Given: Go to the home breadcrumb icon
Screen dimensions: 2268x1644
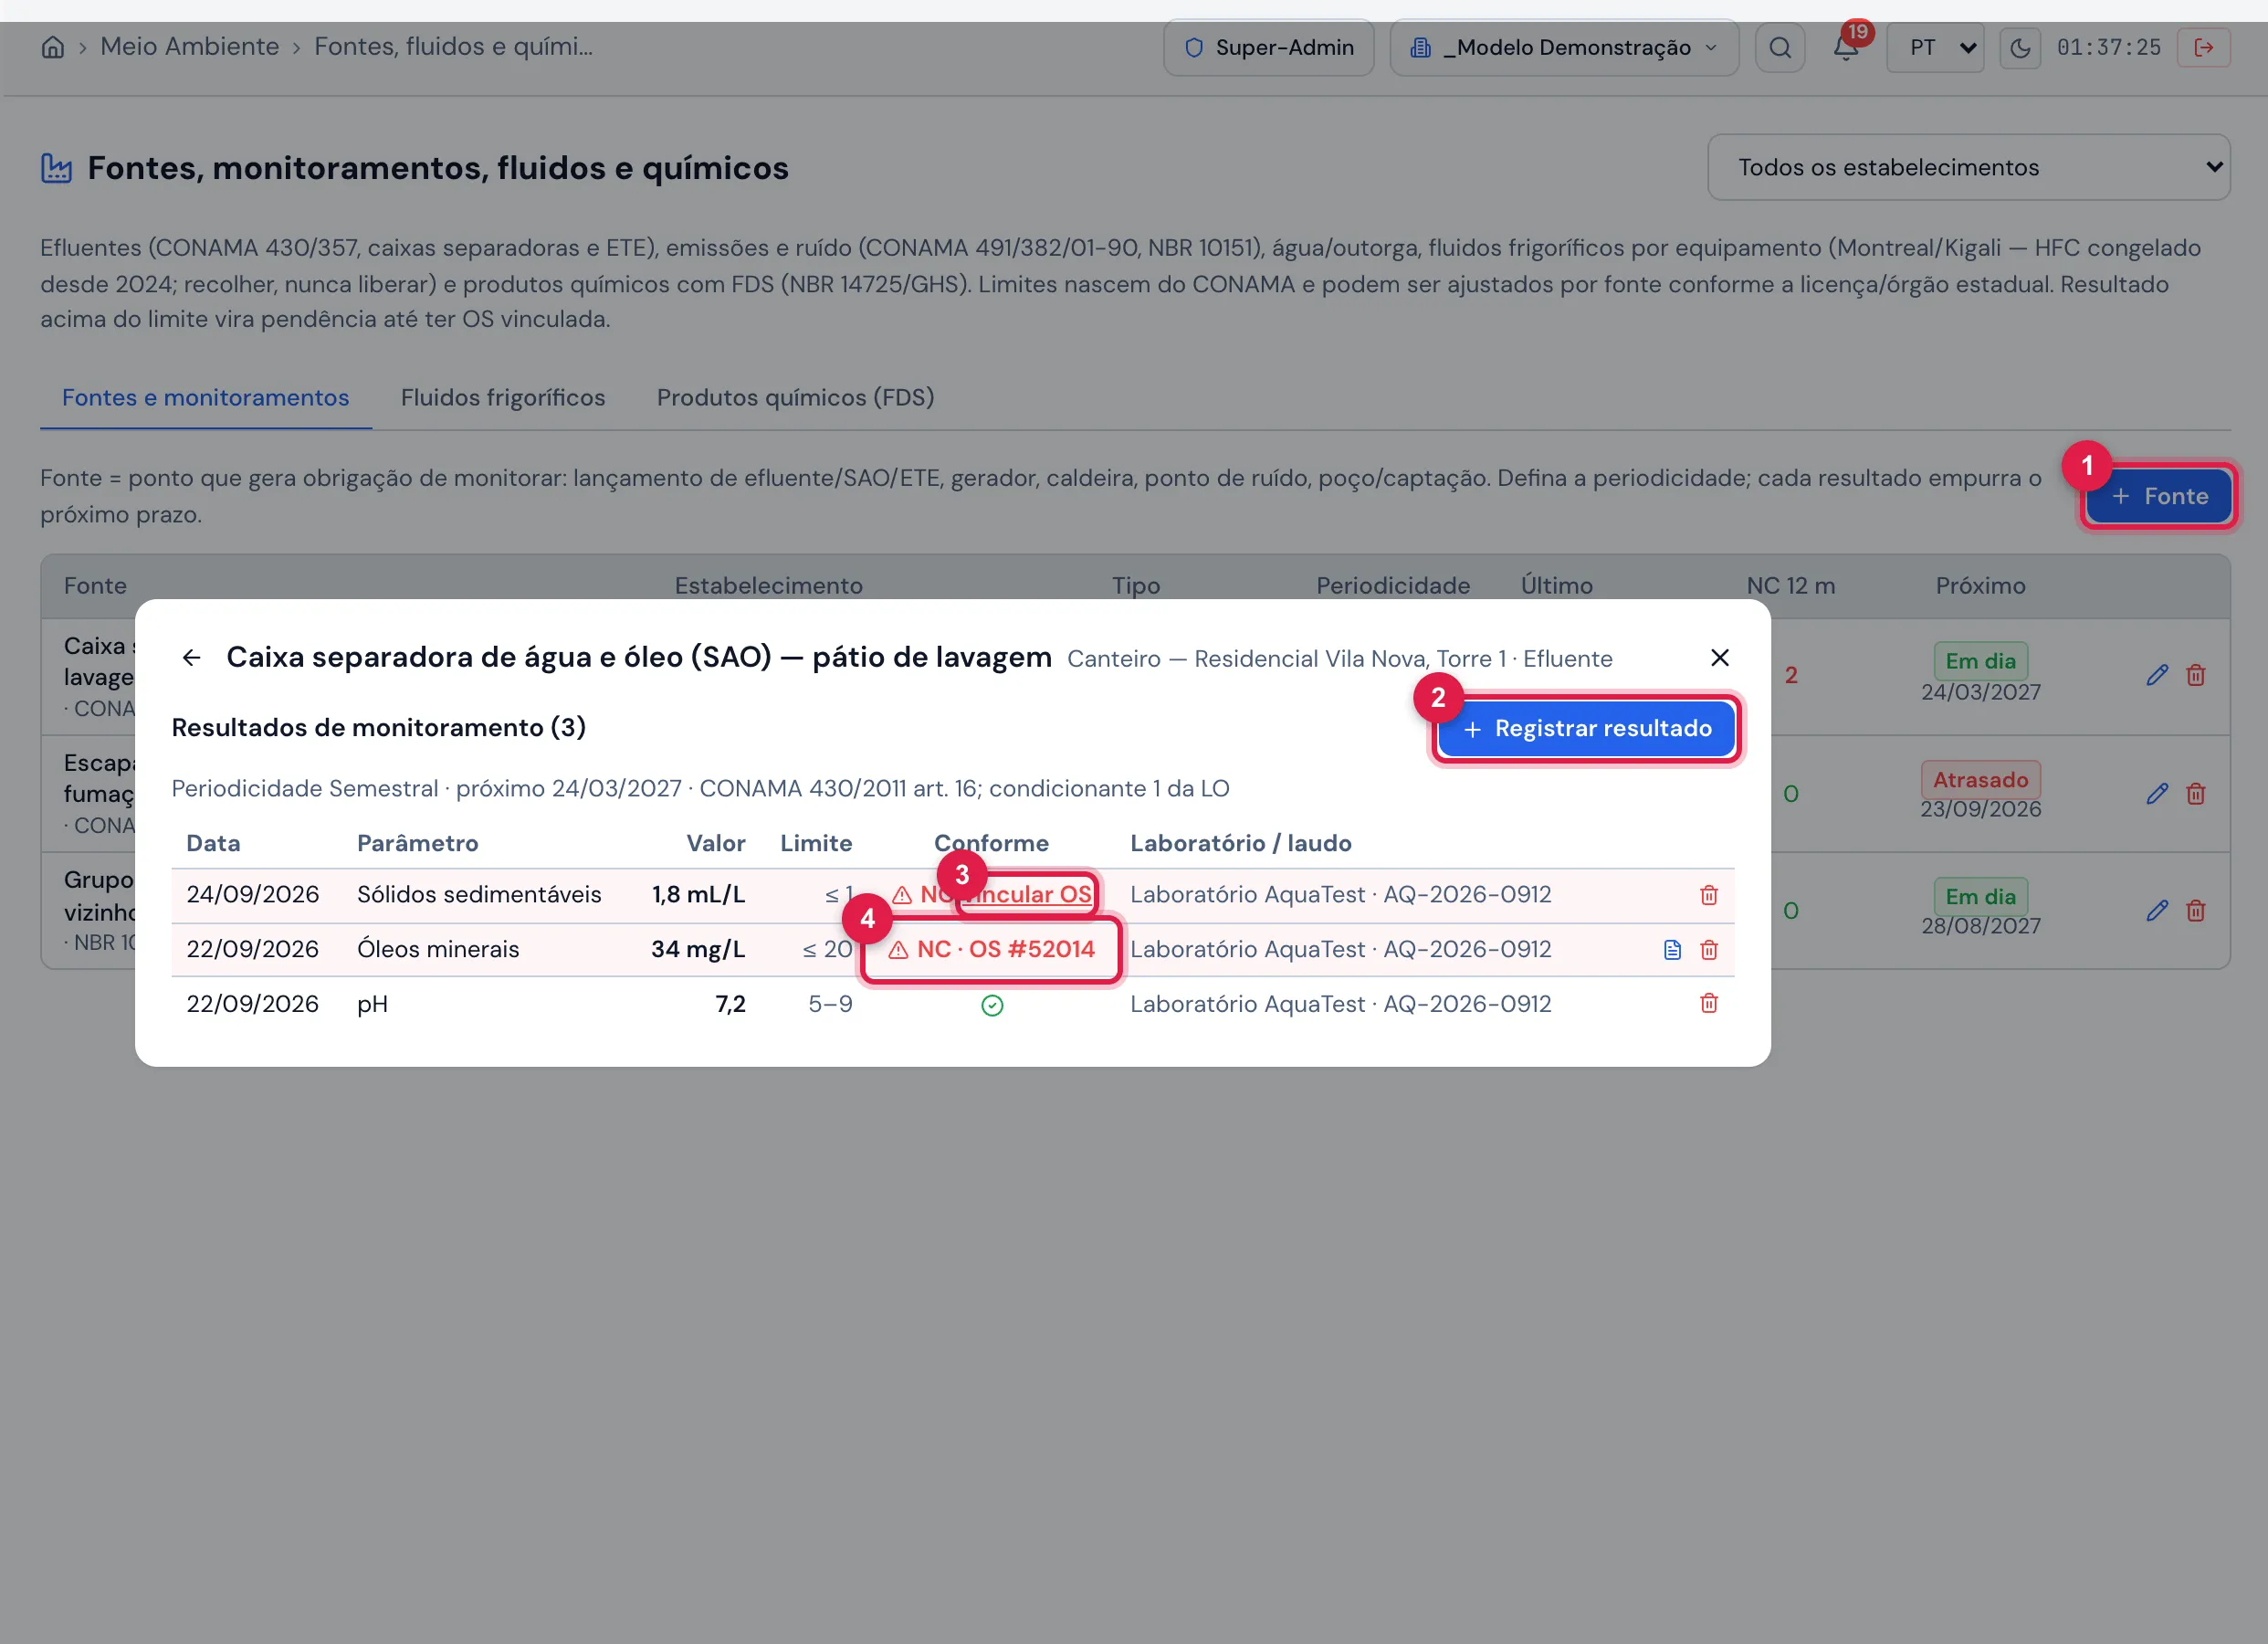Looking at the screenshot, I should (x=53, y=47).
